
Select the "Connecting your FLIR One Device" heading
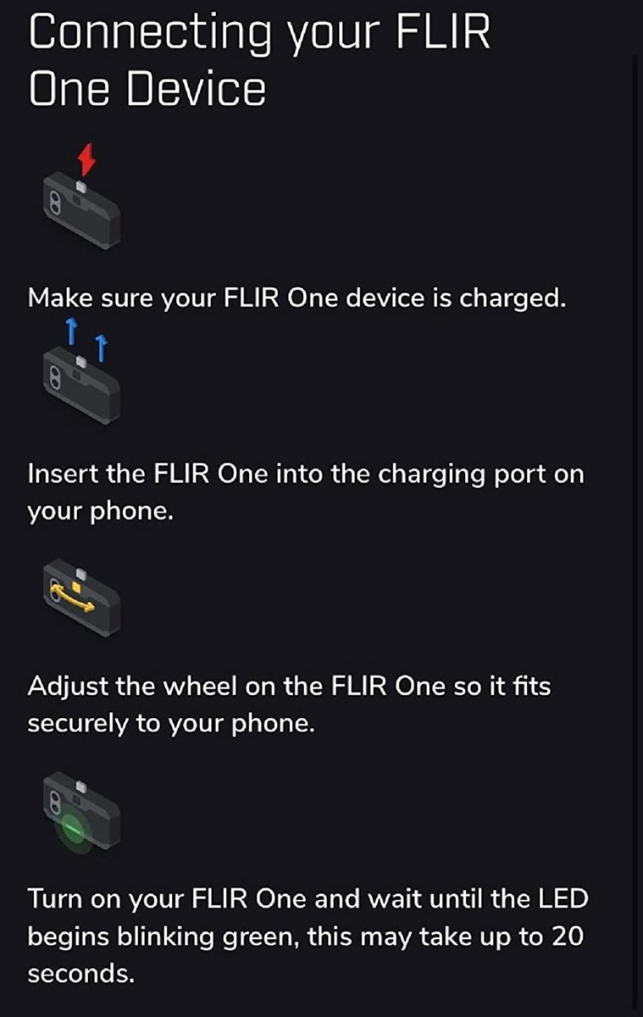(x=259, y=60)
